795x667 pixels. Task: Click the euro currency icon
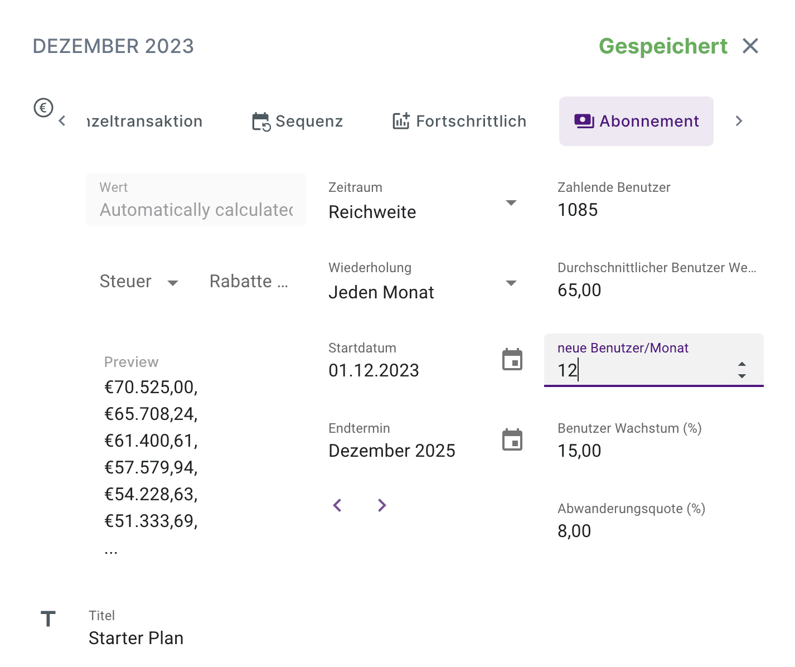tap(43, 107)
